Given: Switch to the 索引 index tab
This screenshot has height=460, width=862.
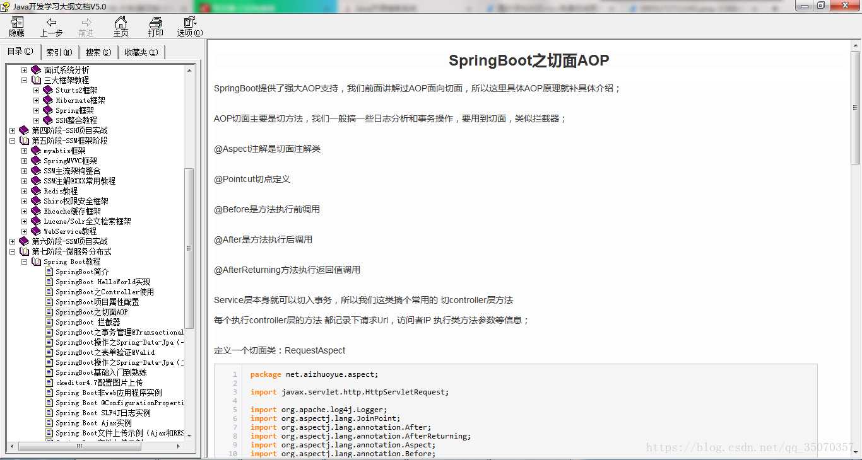Looking at the screenshot, I should [59, 52].
